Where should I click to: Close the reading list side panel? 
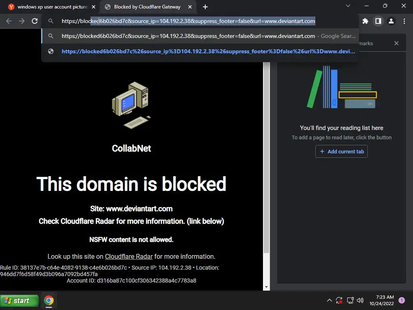(x=396, y=43)
